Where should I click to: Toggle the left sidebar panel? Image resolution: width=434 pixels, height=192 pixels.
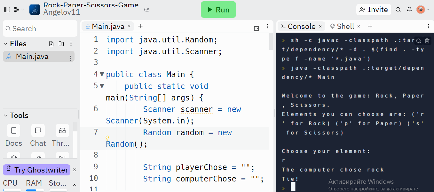(x=7, y=10)
